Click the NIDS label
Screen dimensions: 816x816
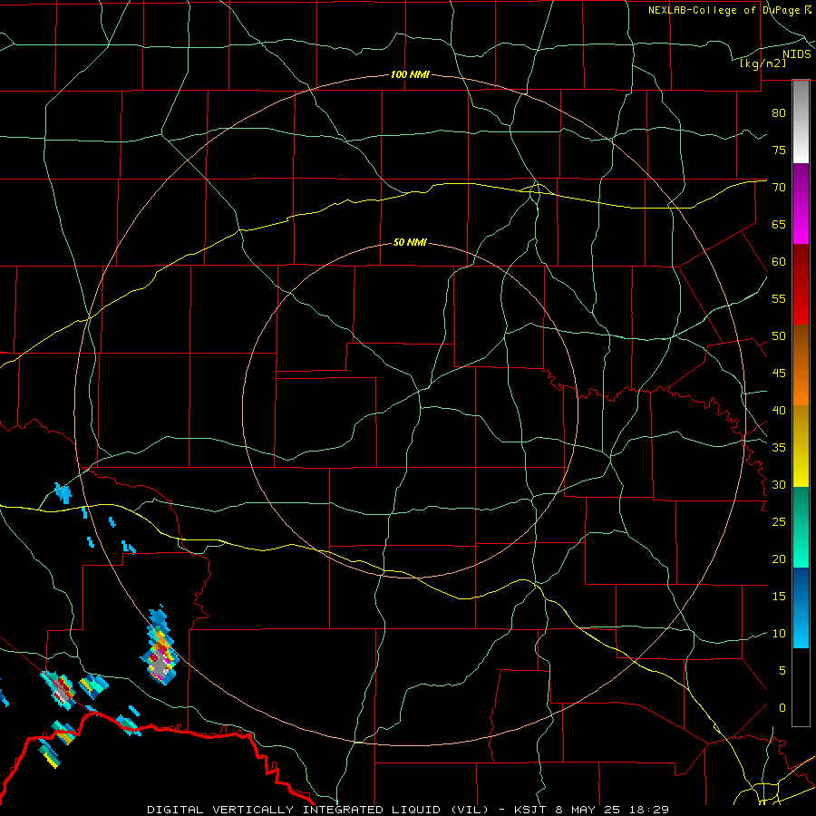pyautogui.click(x=797, y=54)
